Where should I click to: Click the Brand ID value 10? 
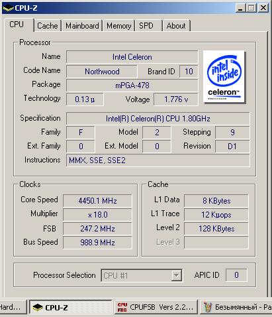[x=189, y=72]
